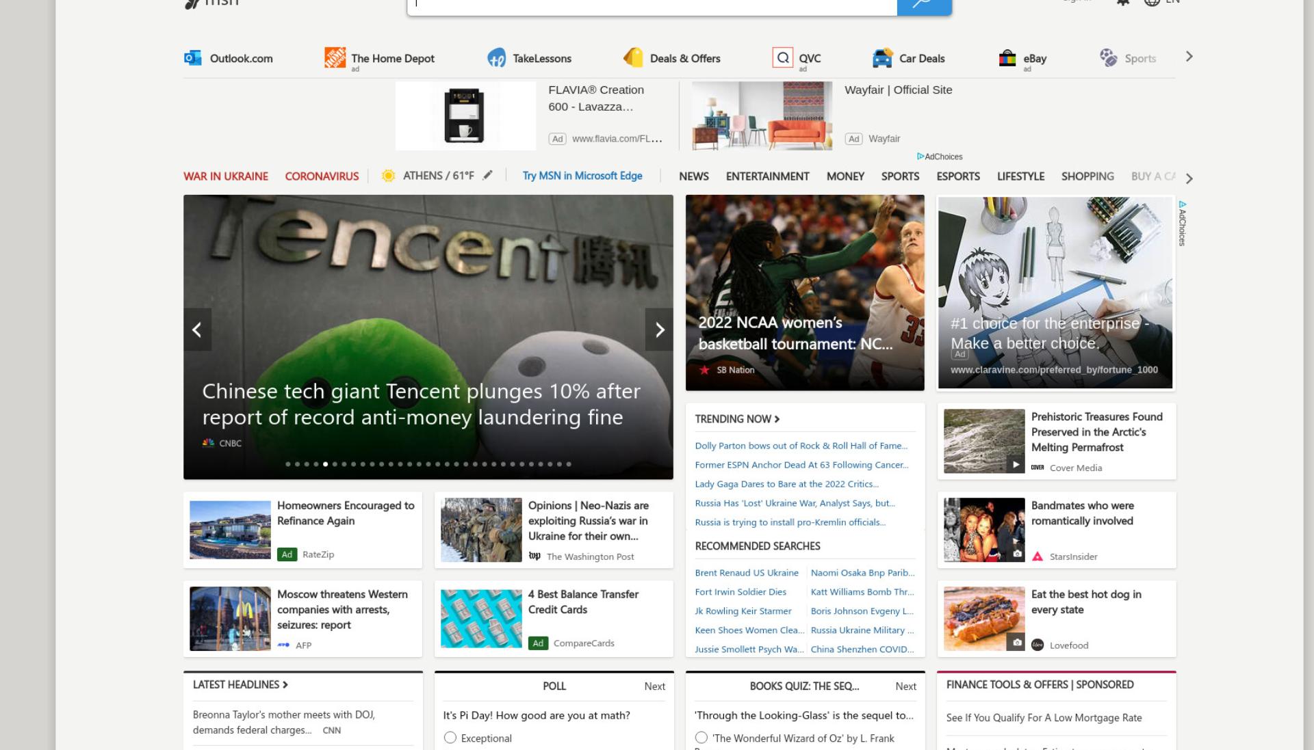Open Moscow threatens Western companies story
The image size is (1314, 750).
302,619
